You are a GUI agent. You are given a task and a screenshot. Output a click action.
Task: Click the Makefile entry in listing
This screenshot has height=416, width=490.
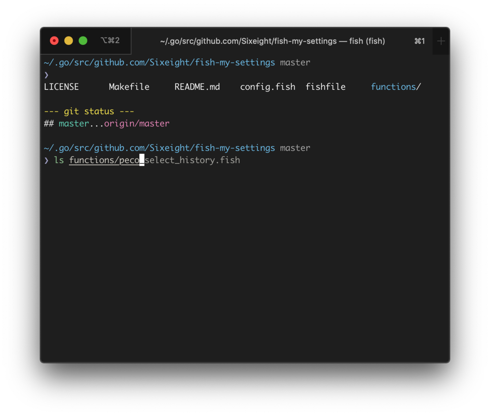coord(129,87)
